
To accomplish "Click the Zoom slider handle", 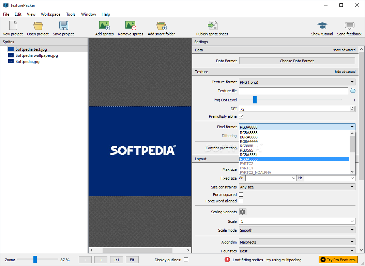I will (x=35, y=259).
